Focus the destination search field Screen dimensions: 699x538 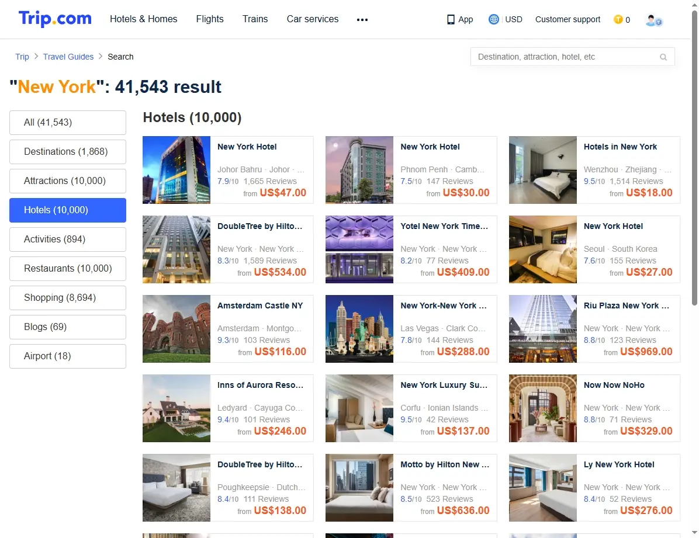(572, 57)
